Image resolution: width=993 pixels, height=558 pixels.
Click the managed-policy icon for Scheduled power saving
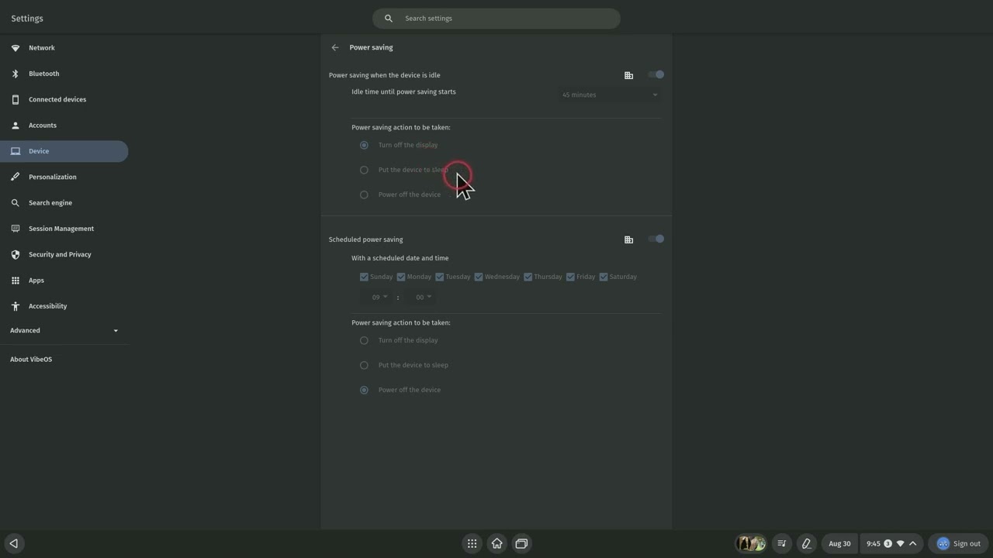(628, 239)
